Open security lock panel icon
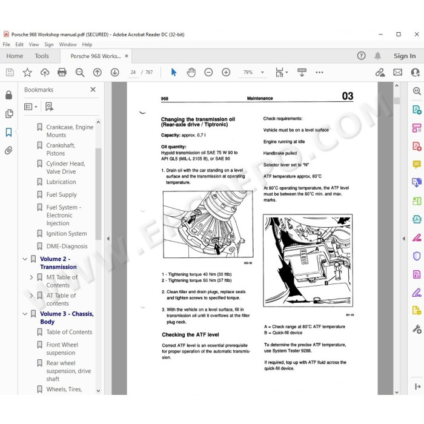This screenshot has height=424, width=424. pyautogui.click(x=9, y=95)
